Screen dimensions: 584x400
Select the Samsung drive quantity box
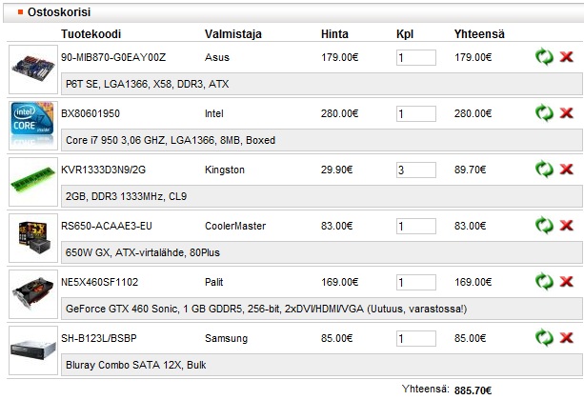(415, 339)
